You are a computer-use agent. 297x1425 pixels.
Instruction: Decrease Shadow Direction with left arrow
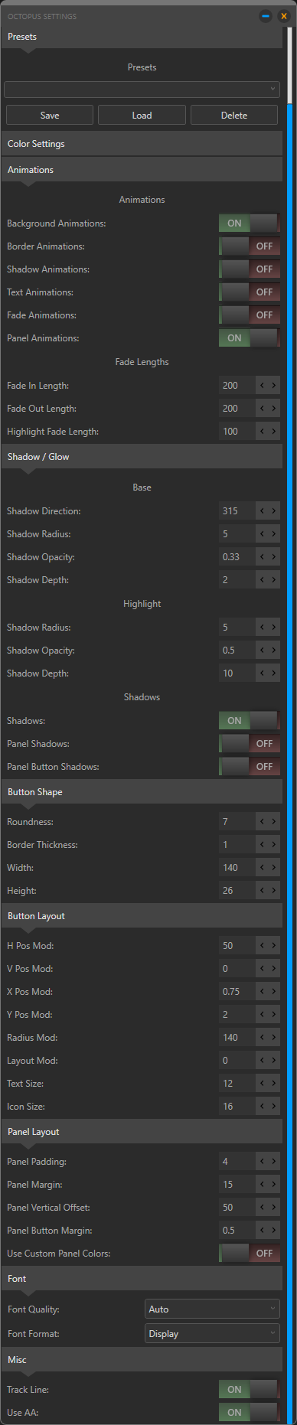[263, 511]
